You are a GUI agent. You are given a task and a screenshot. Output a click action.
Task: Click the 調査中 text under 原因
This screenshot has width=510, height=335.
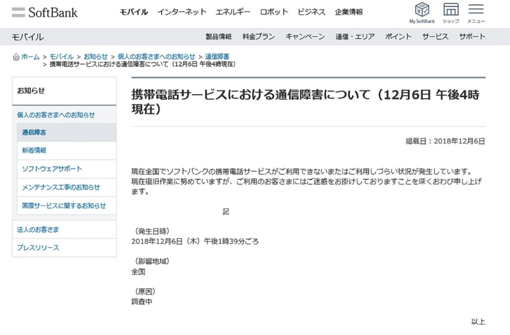(x=142, y=301)
